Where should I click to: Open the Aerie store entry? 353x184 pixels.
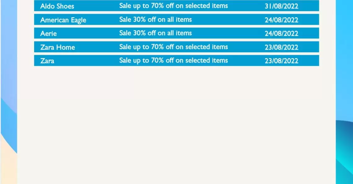coord(48,33)
